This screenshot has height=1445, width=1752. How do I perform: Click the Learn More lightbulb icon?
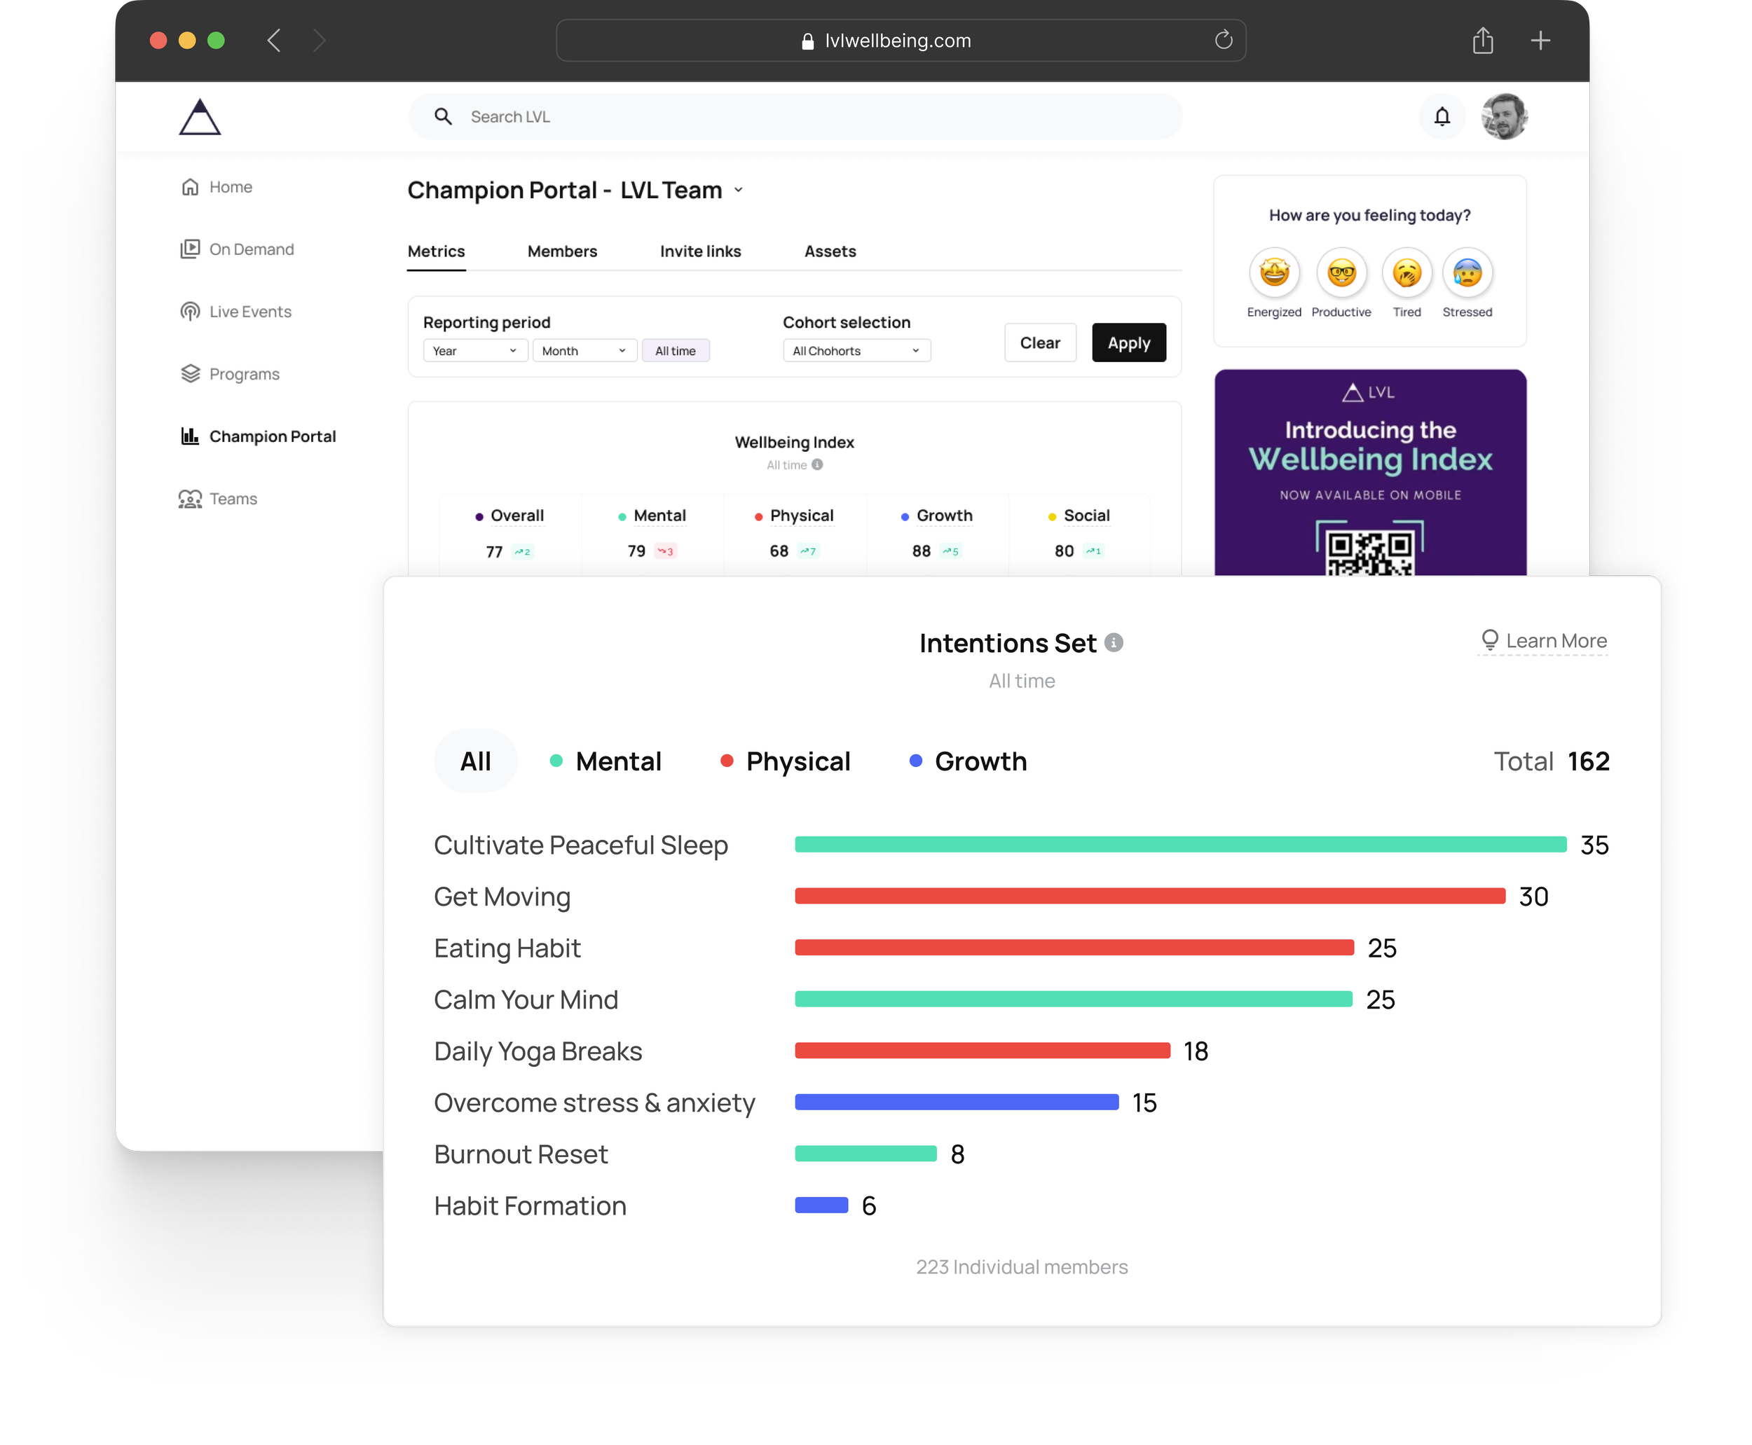[x=1489, y=640]
